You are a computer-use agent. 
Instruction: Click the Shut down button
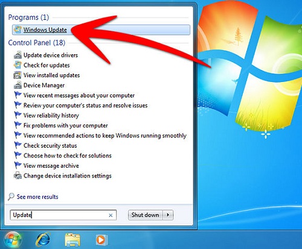(145, 215)
